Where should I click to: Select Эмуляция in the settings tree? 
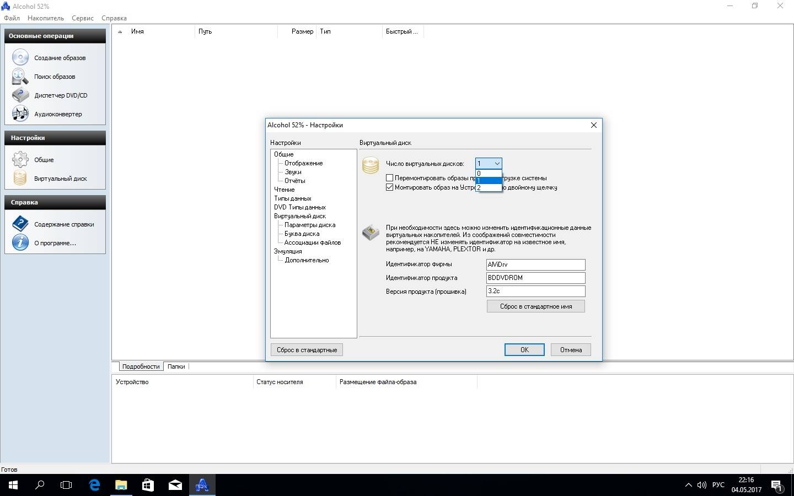tap(288, 251)
